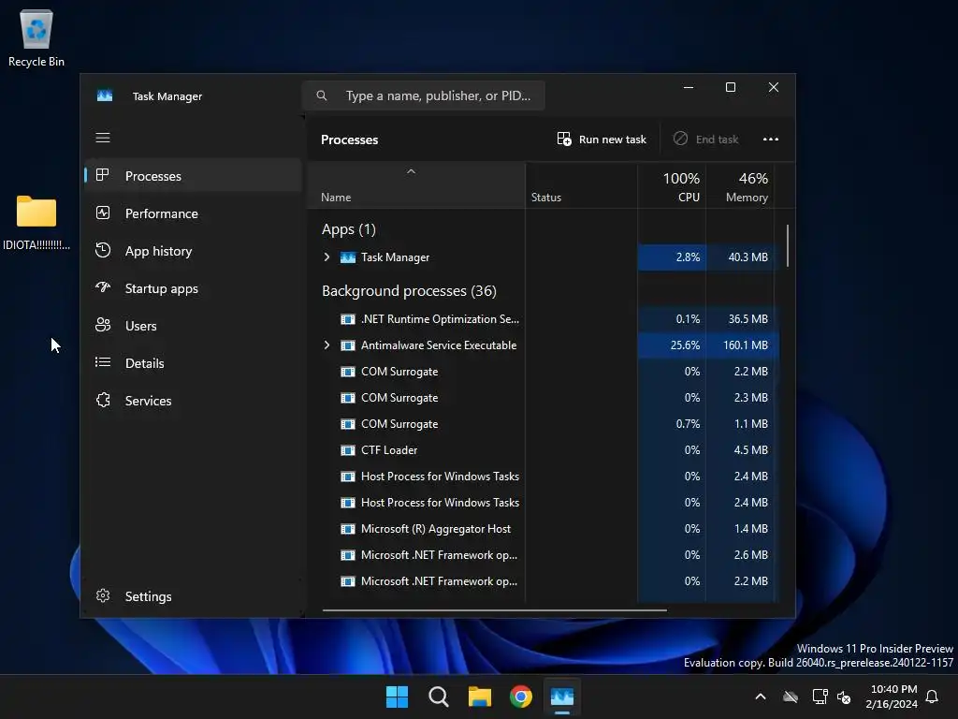
Task: Switch to the Startup apps tab
Action: coord(193,287)
